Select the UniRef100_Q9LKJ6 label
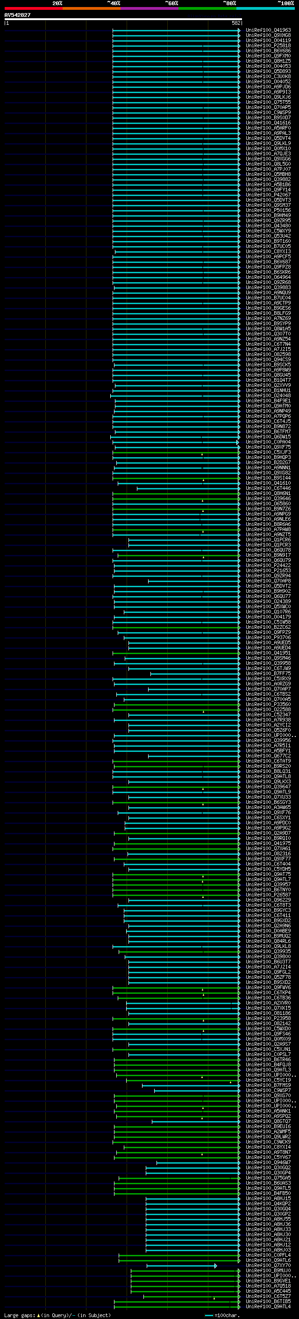299x1319 pixels. 268,97
